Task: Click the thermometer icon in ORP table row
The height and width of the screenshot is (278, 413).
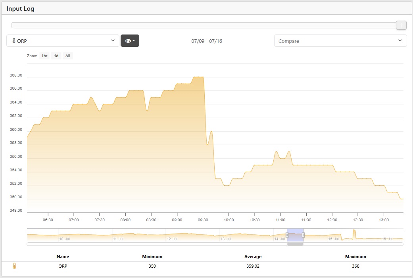Action: [14, 266]
